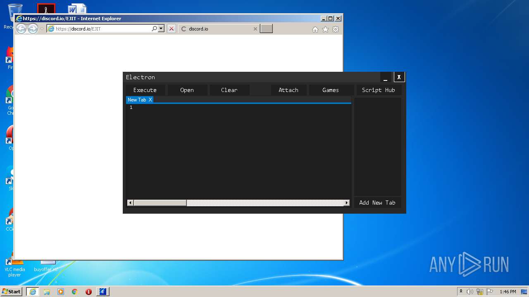Click the taskbar clock showing 1:46 PM
Viewport: 529px width, 297px height.
tap(508, 292)
